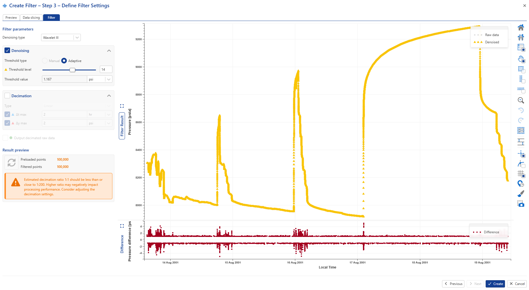Click the Previous button

[453, 284]
